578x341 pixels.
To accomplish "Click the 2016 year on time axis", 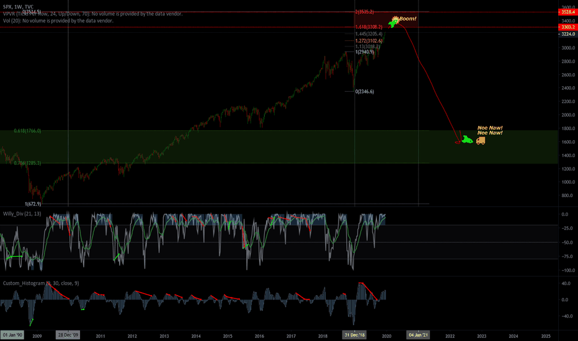I will click(259, 336).
